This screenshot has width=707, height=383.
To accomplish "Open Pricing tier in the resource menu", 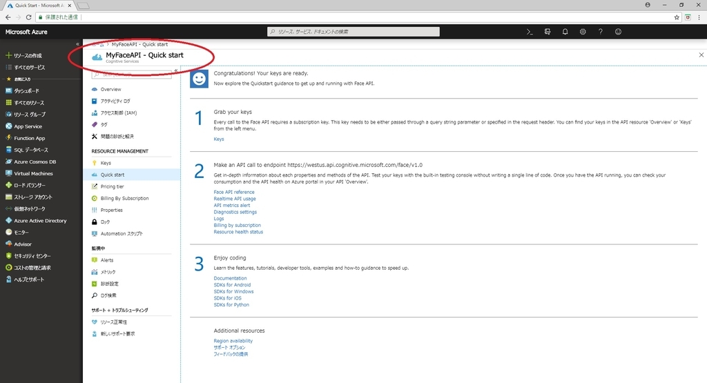I will coord(112,186).
